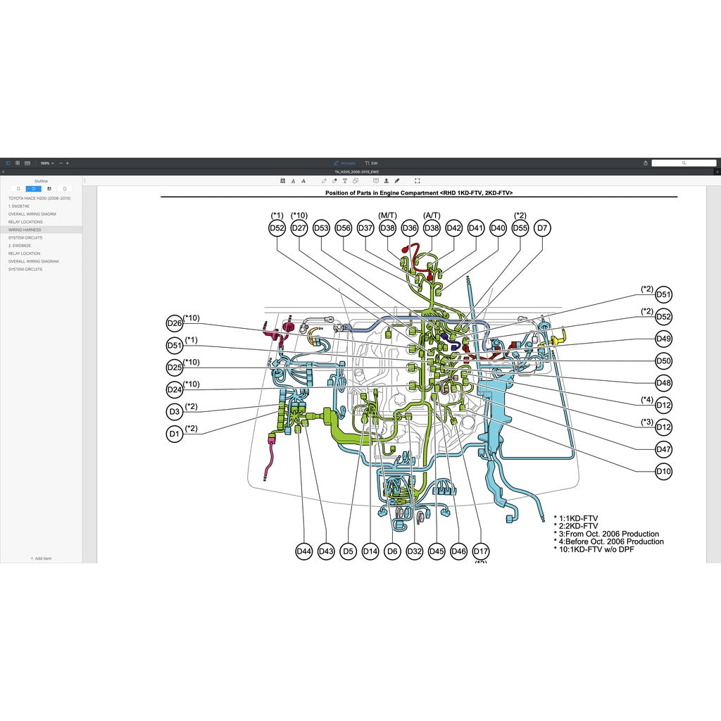Open RELAY LOCATIONS outline entry
721x721 pixels.
25,222
